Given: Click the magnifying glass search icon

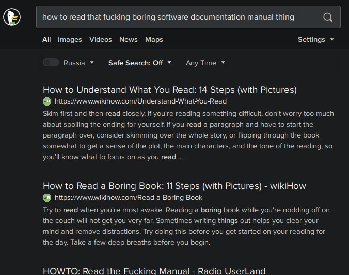Looking at the screenshot, I should (x=328, y=17).
